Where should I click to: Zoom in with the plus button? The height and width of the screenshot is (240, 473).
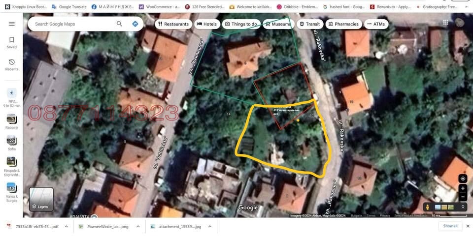(462, 188)
